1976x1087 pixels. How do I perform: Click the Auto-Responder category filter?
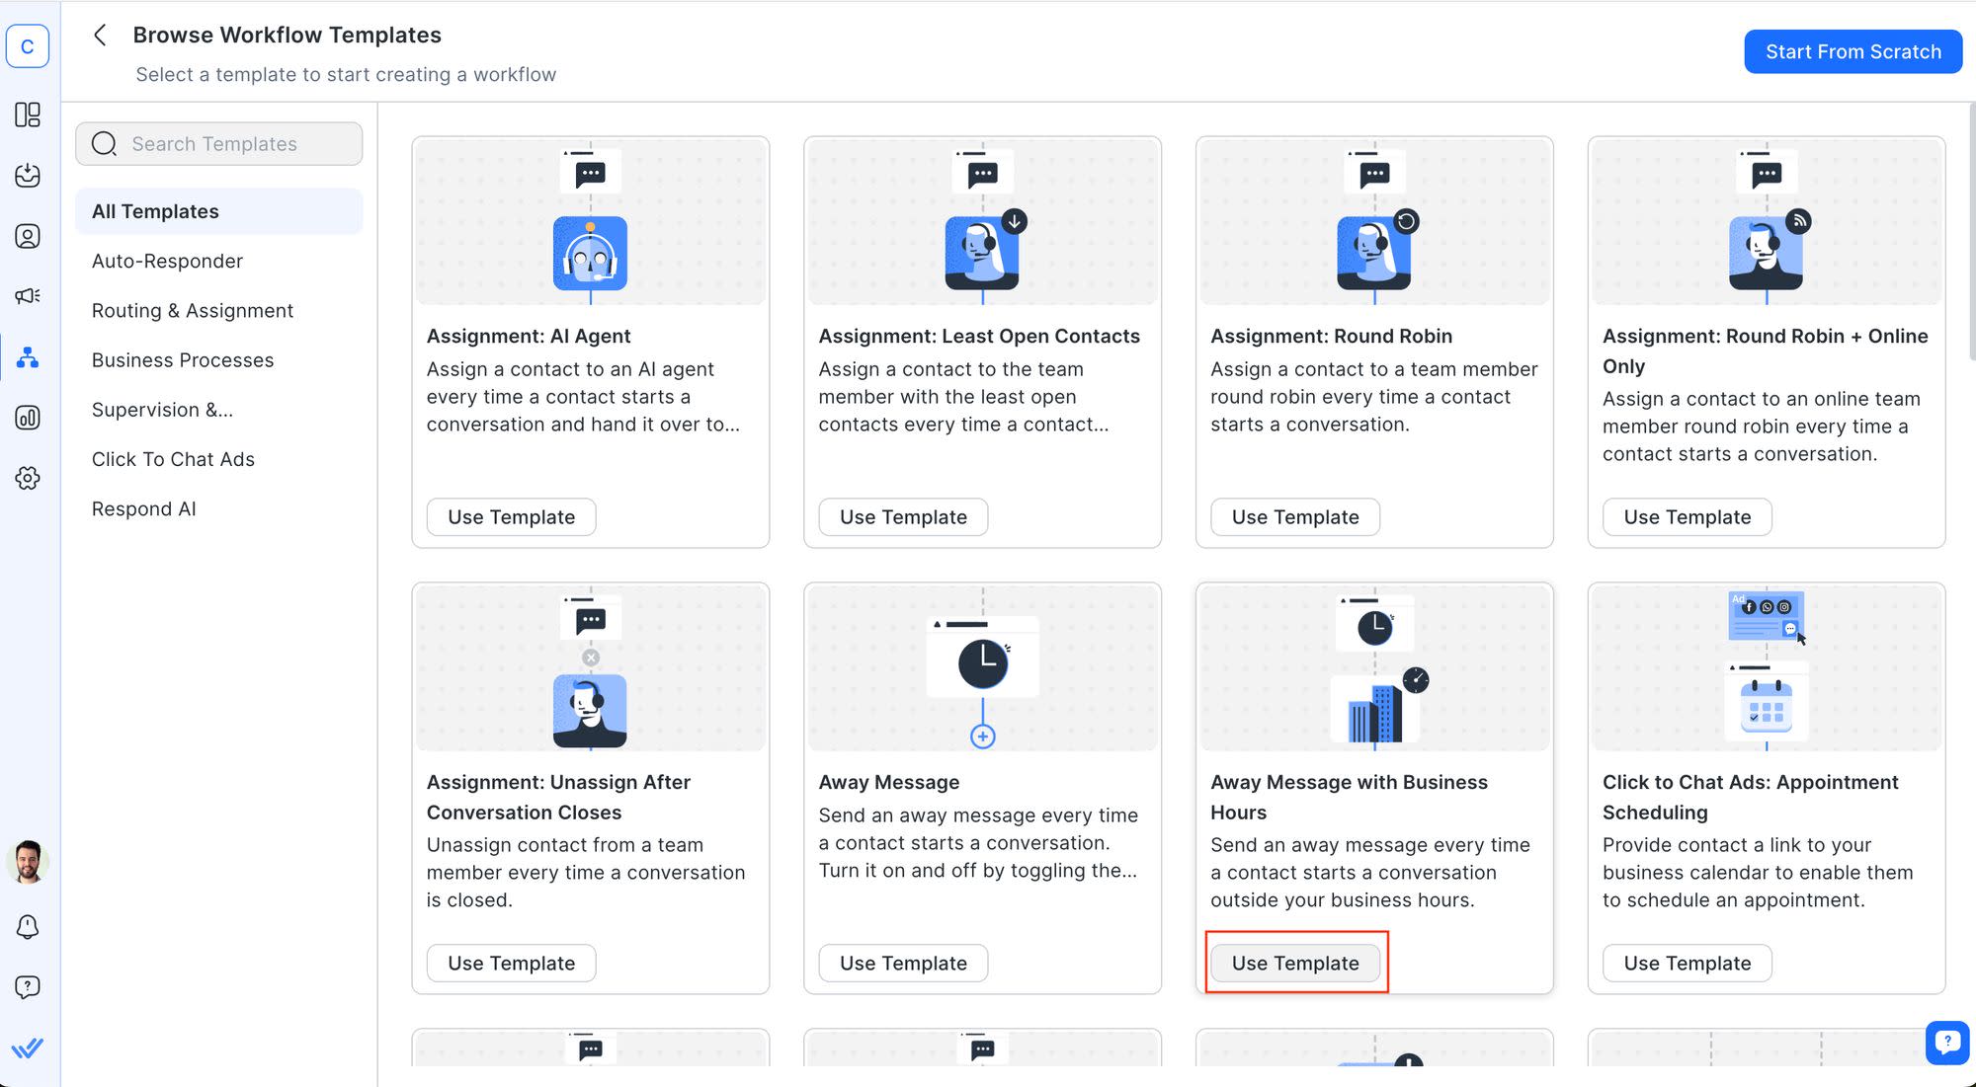166,260
